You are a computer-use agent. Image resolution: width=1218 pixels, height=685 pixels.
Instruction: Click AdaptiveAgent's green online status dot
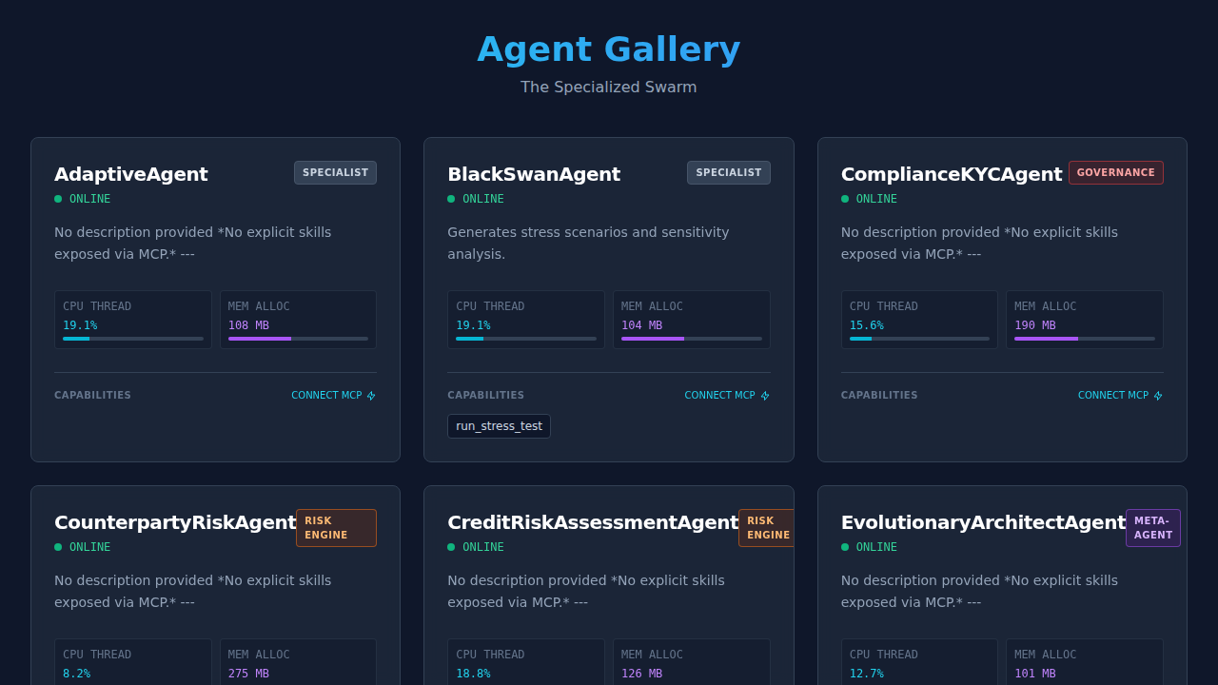(x=58, y=199)
